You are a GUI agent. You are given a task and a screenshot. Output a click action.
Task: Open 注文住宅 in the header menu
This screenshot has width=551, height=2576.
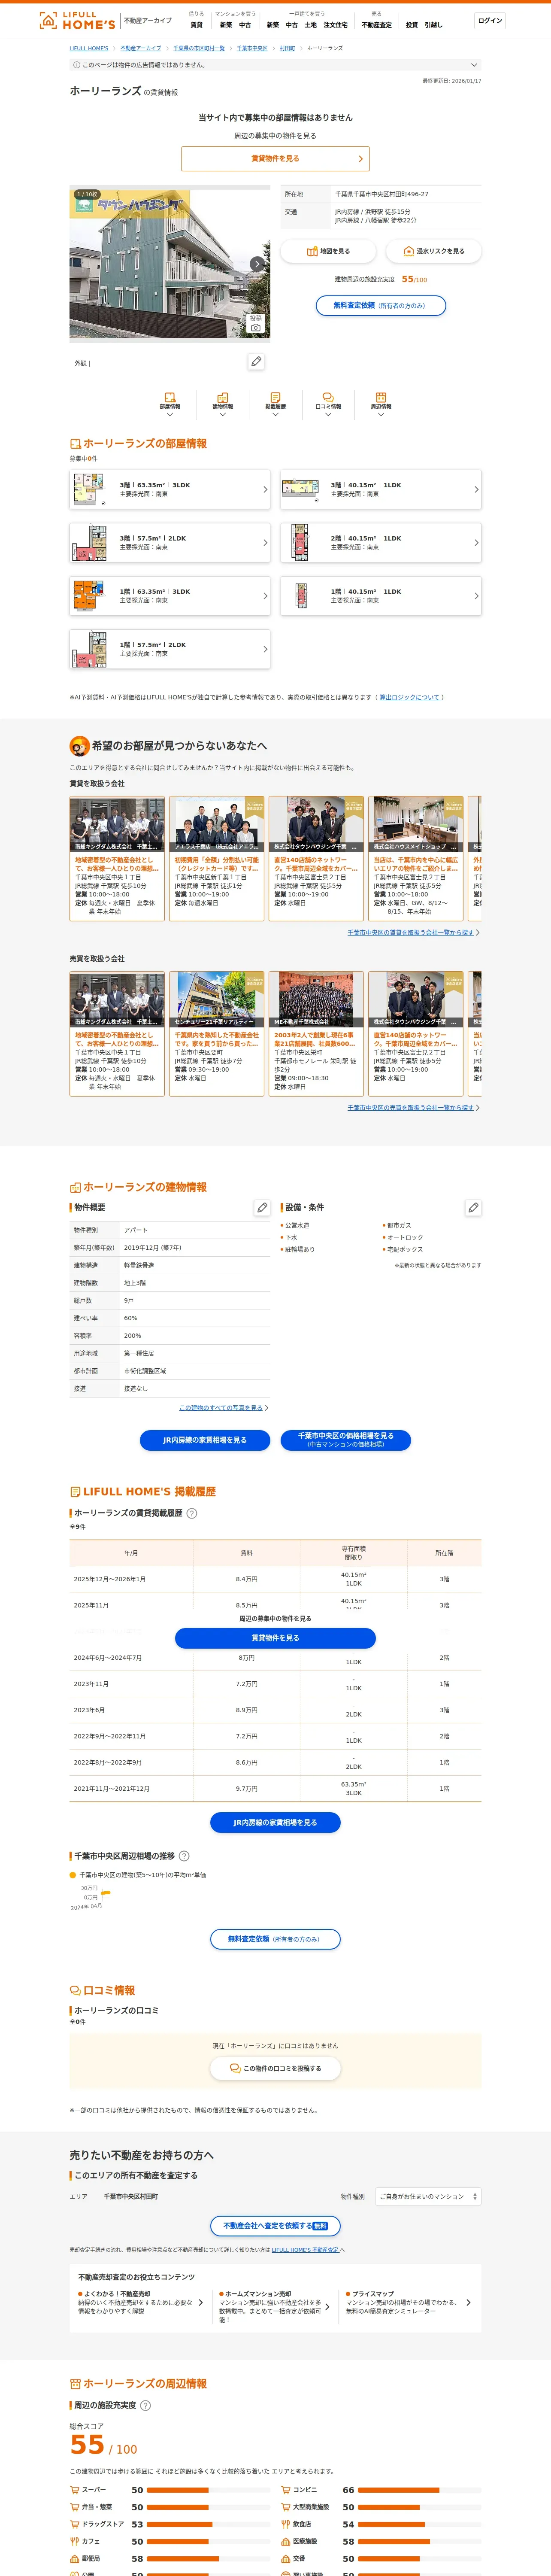click(336, 25)
